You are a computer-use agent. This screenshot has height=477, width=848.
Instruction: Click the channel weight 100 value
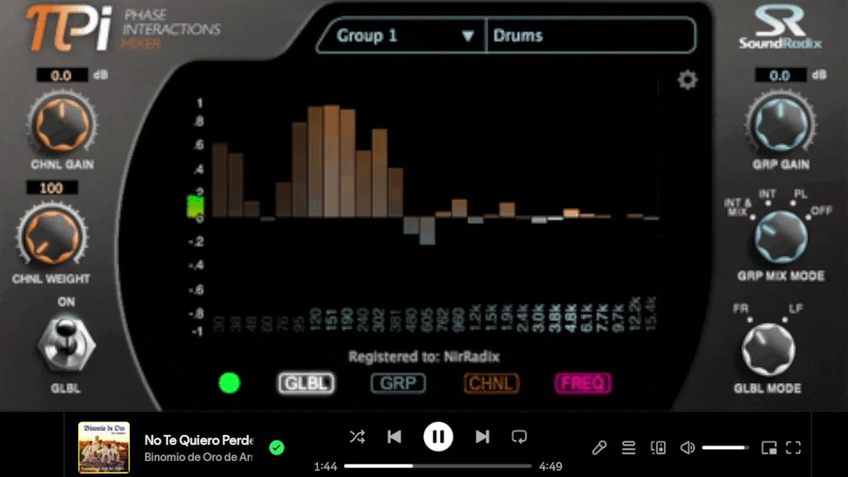tap(52, 189)
